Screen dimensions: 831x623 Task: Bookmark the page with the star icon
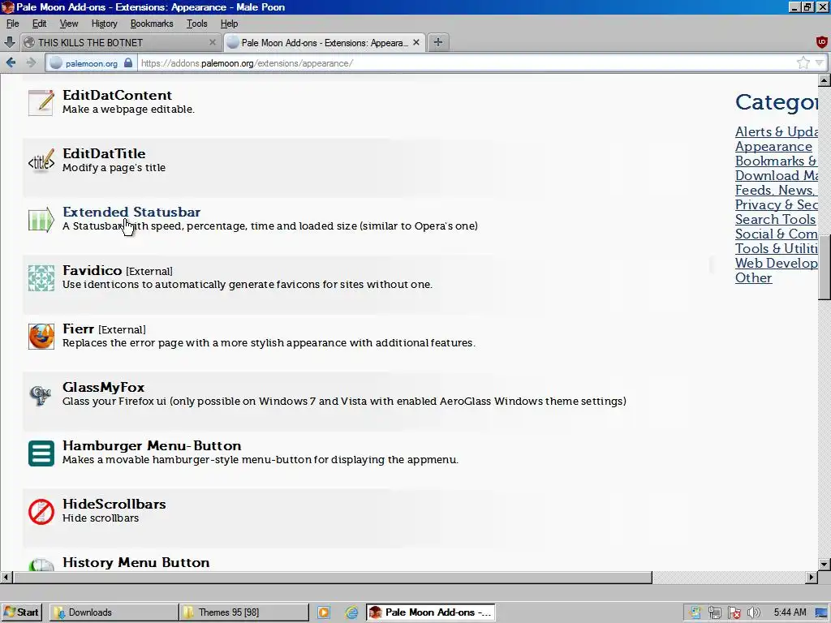tap(803, 63)
